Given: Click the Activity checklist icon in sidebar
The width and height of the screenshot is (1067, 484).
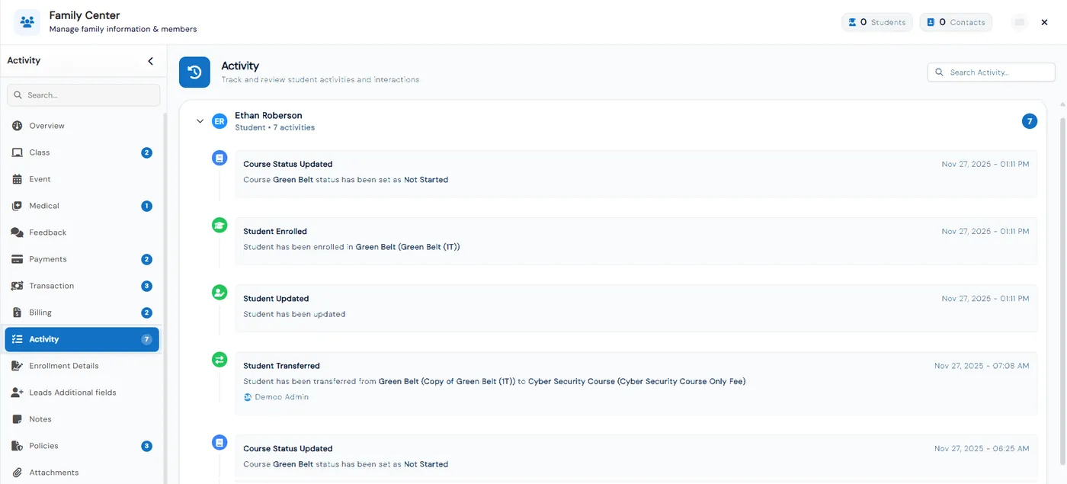Looking at the screenshot, I should tap(17, 339).
